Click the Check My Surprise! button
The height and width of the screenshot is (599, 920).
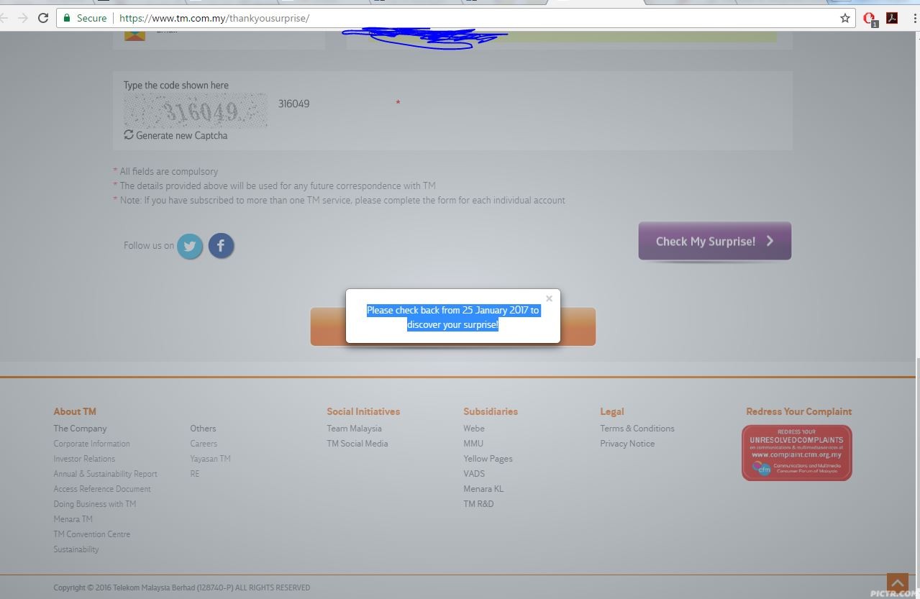coord(714,242)
